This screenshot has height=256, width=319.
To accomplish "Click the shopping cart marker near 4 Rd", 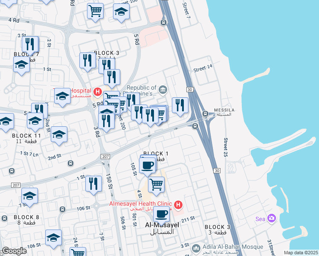I will pyautogui.click(x=95, y=12).
